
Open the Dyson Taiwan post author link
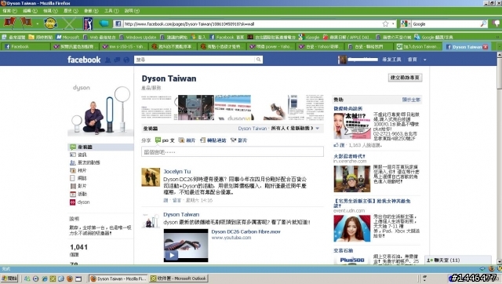click(181, 214)
